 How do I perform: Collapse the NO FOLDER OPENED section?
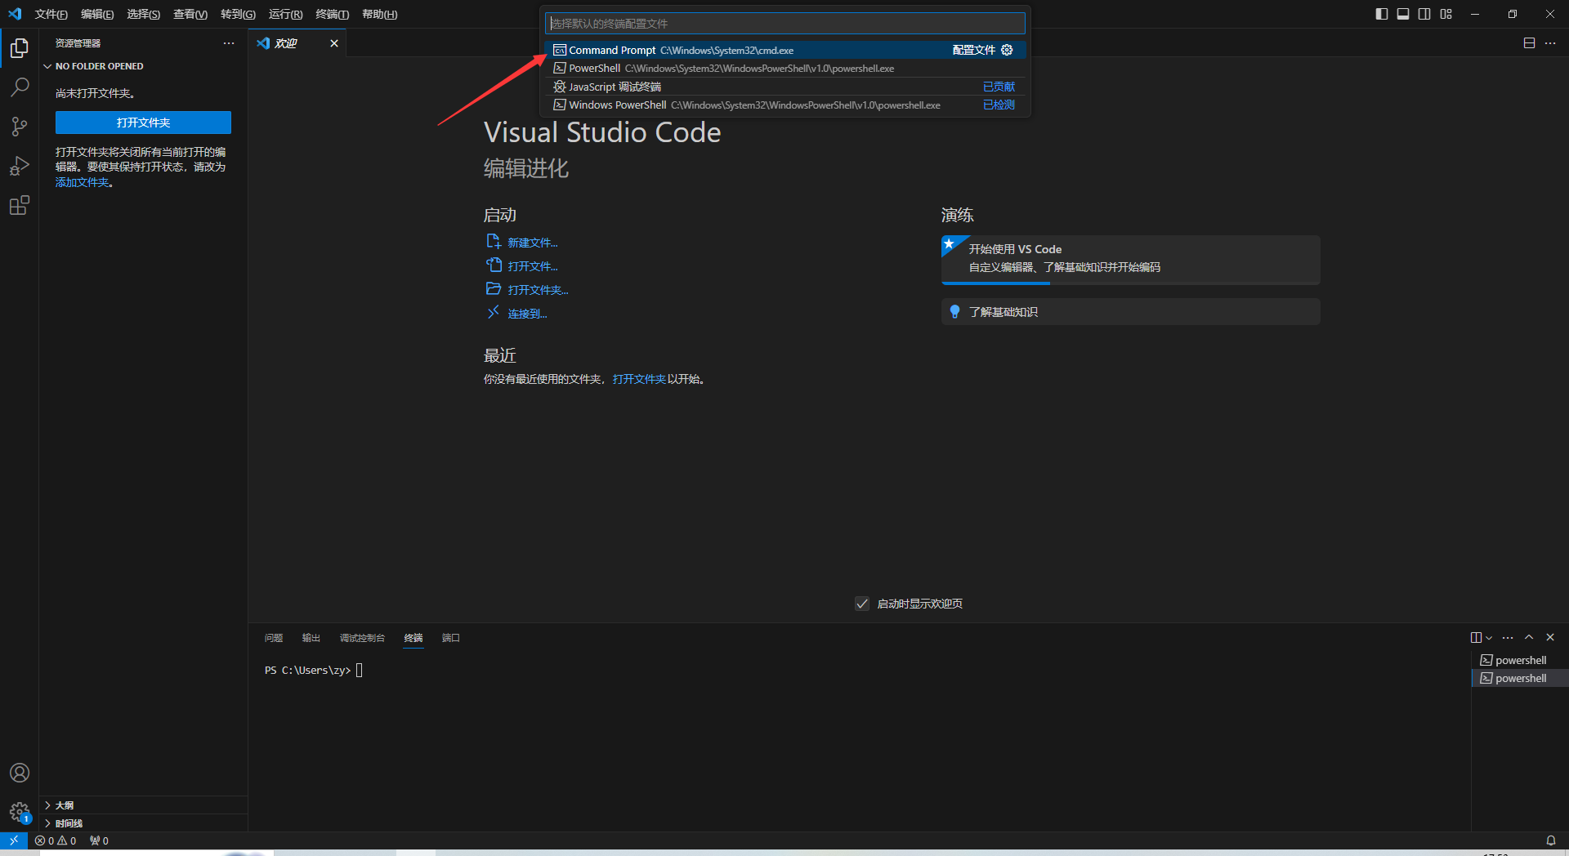click(x=143, y=66)
